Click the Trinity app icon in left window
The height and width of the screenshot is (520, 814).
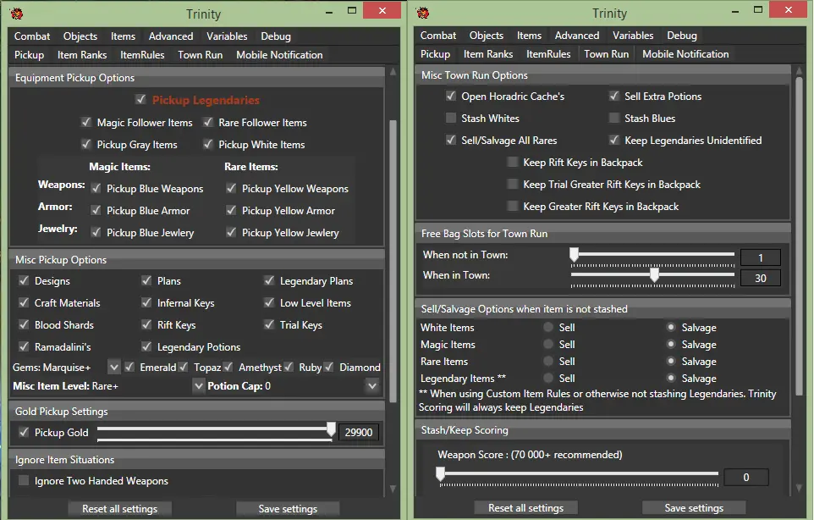click(x=17, y=13)
